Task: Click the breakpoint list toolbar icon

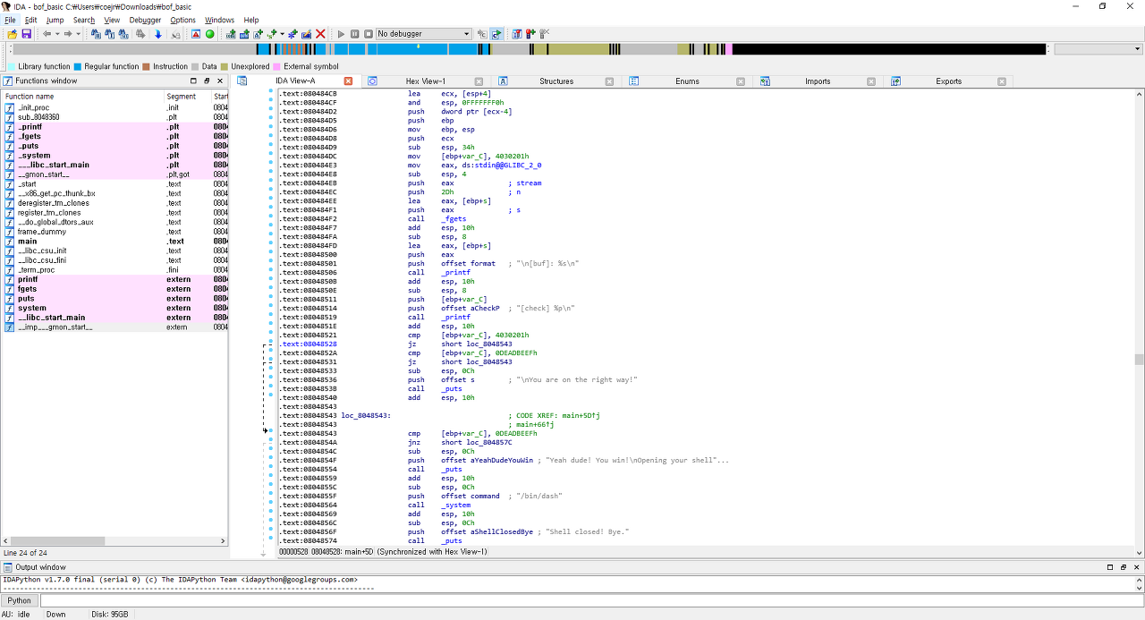Action: coord(516,34)
